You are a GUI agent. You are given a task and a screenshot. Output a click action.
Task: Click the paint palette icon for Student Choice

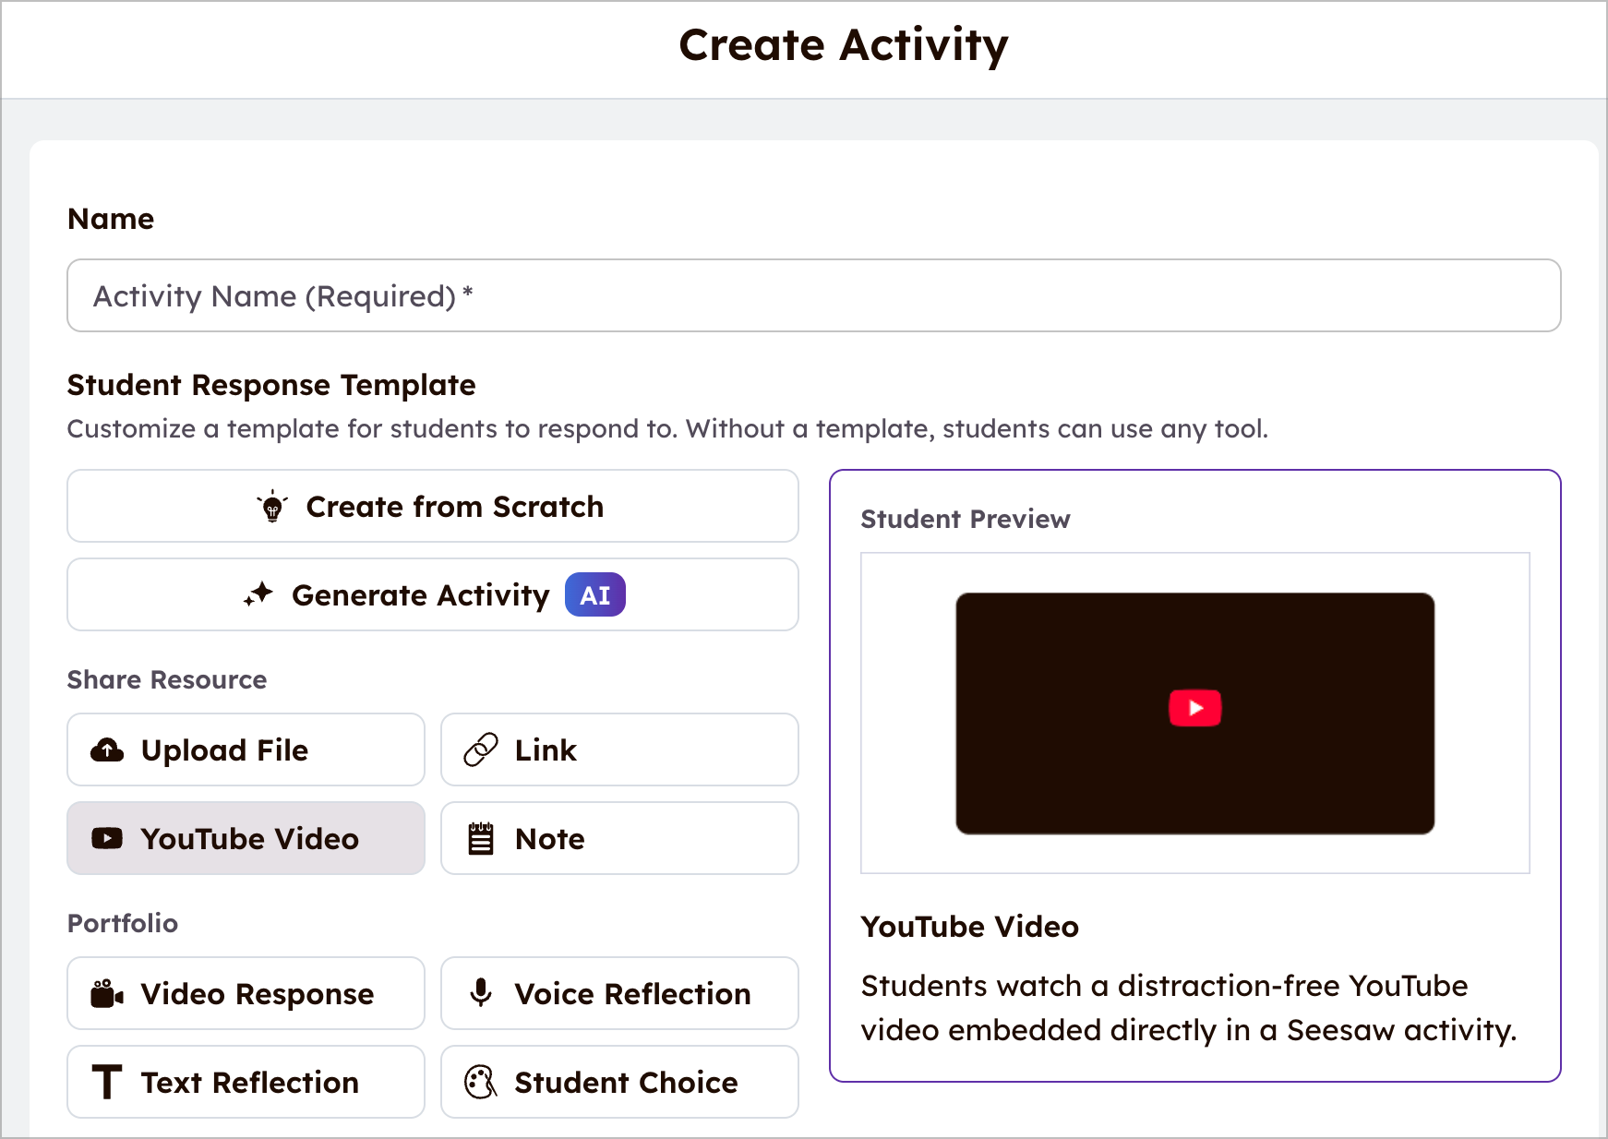(481, 1082)
